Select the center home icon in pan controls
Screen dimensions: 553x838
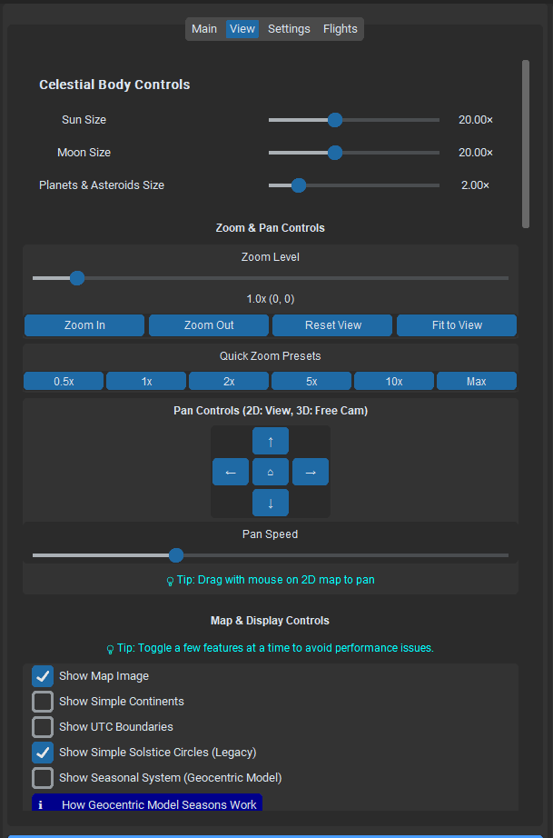coord(270,471)
